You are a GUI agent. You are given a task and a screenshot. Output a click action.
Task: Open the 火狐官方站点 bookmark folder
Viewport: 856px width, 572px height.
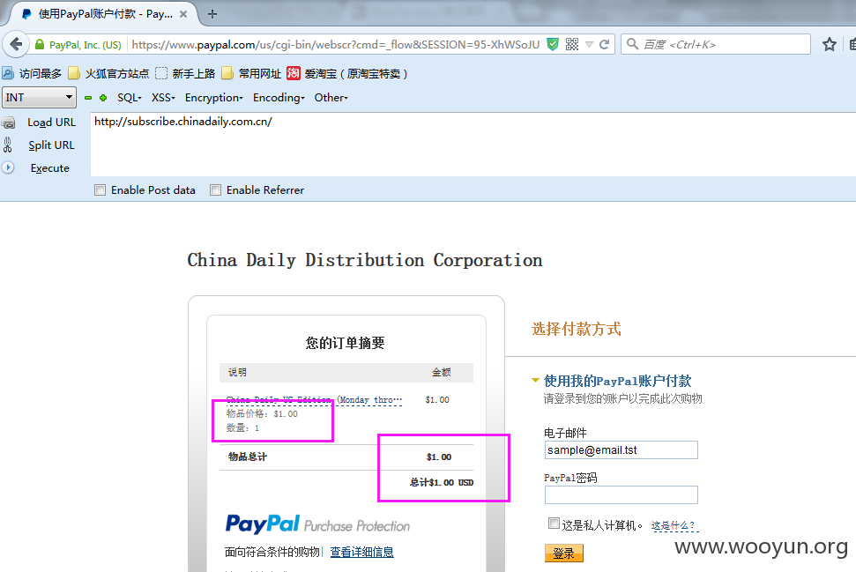[108, 73]
